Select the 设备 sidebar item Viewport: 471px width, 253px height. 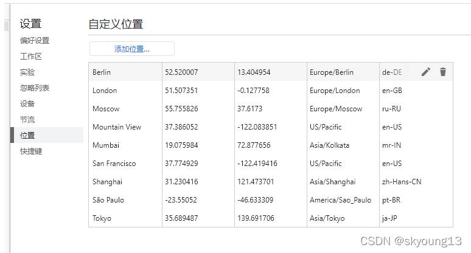27,104
